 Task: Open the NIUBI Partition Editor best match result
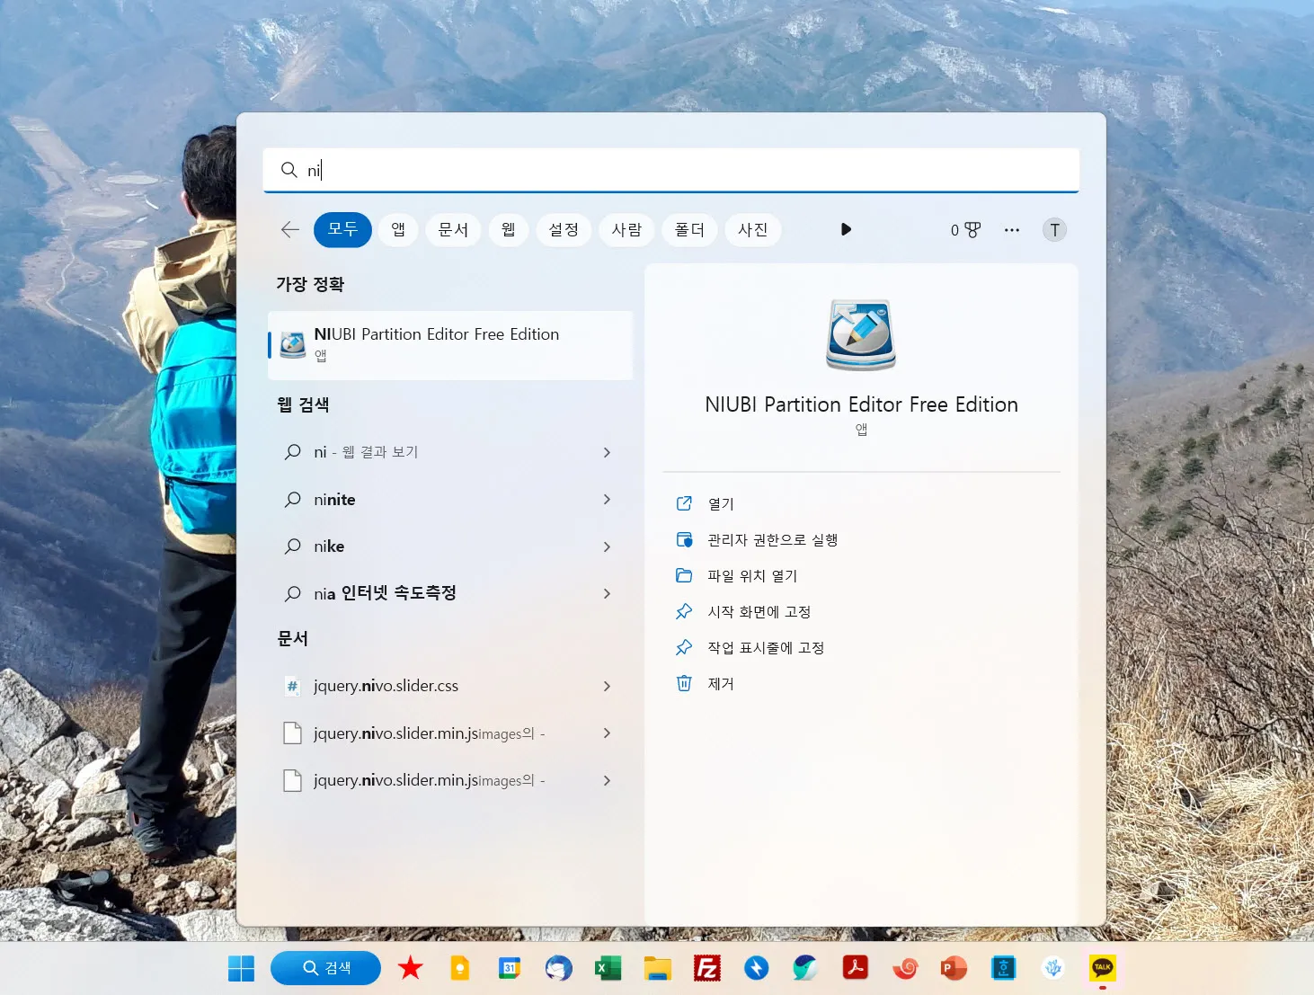pyautogui.click(x=450, y=345)
